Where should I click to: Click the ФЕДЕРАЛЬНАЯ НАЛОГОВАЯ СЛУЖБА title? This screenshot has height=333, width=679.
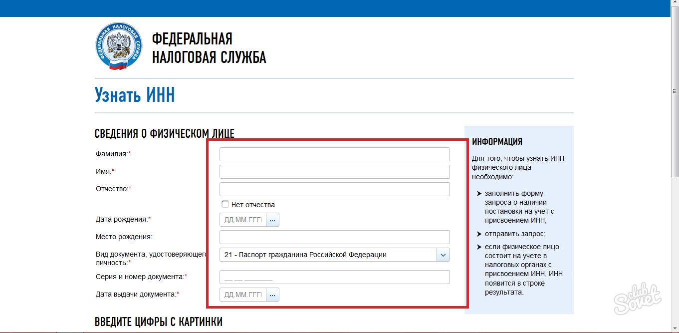pyautogui.click(x=209, y=48)
